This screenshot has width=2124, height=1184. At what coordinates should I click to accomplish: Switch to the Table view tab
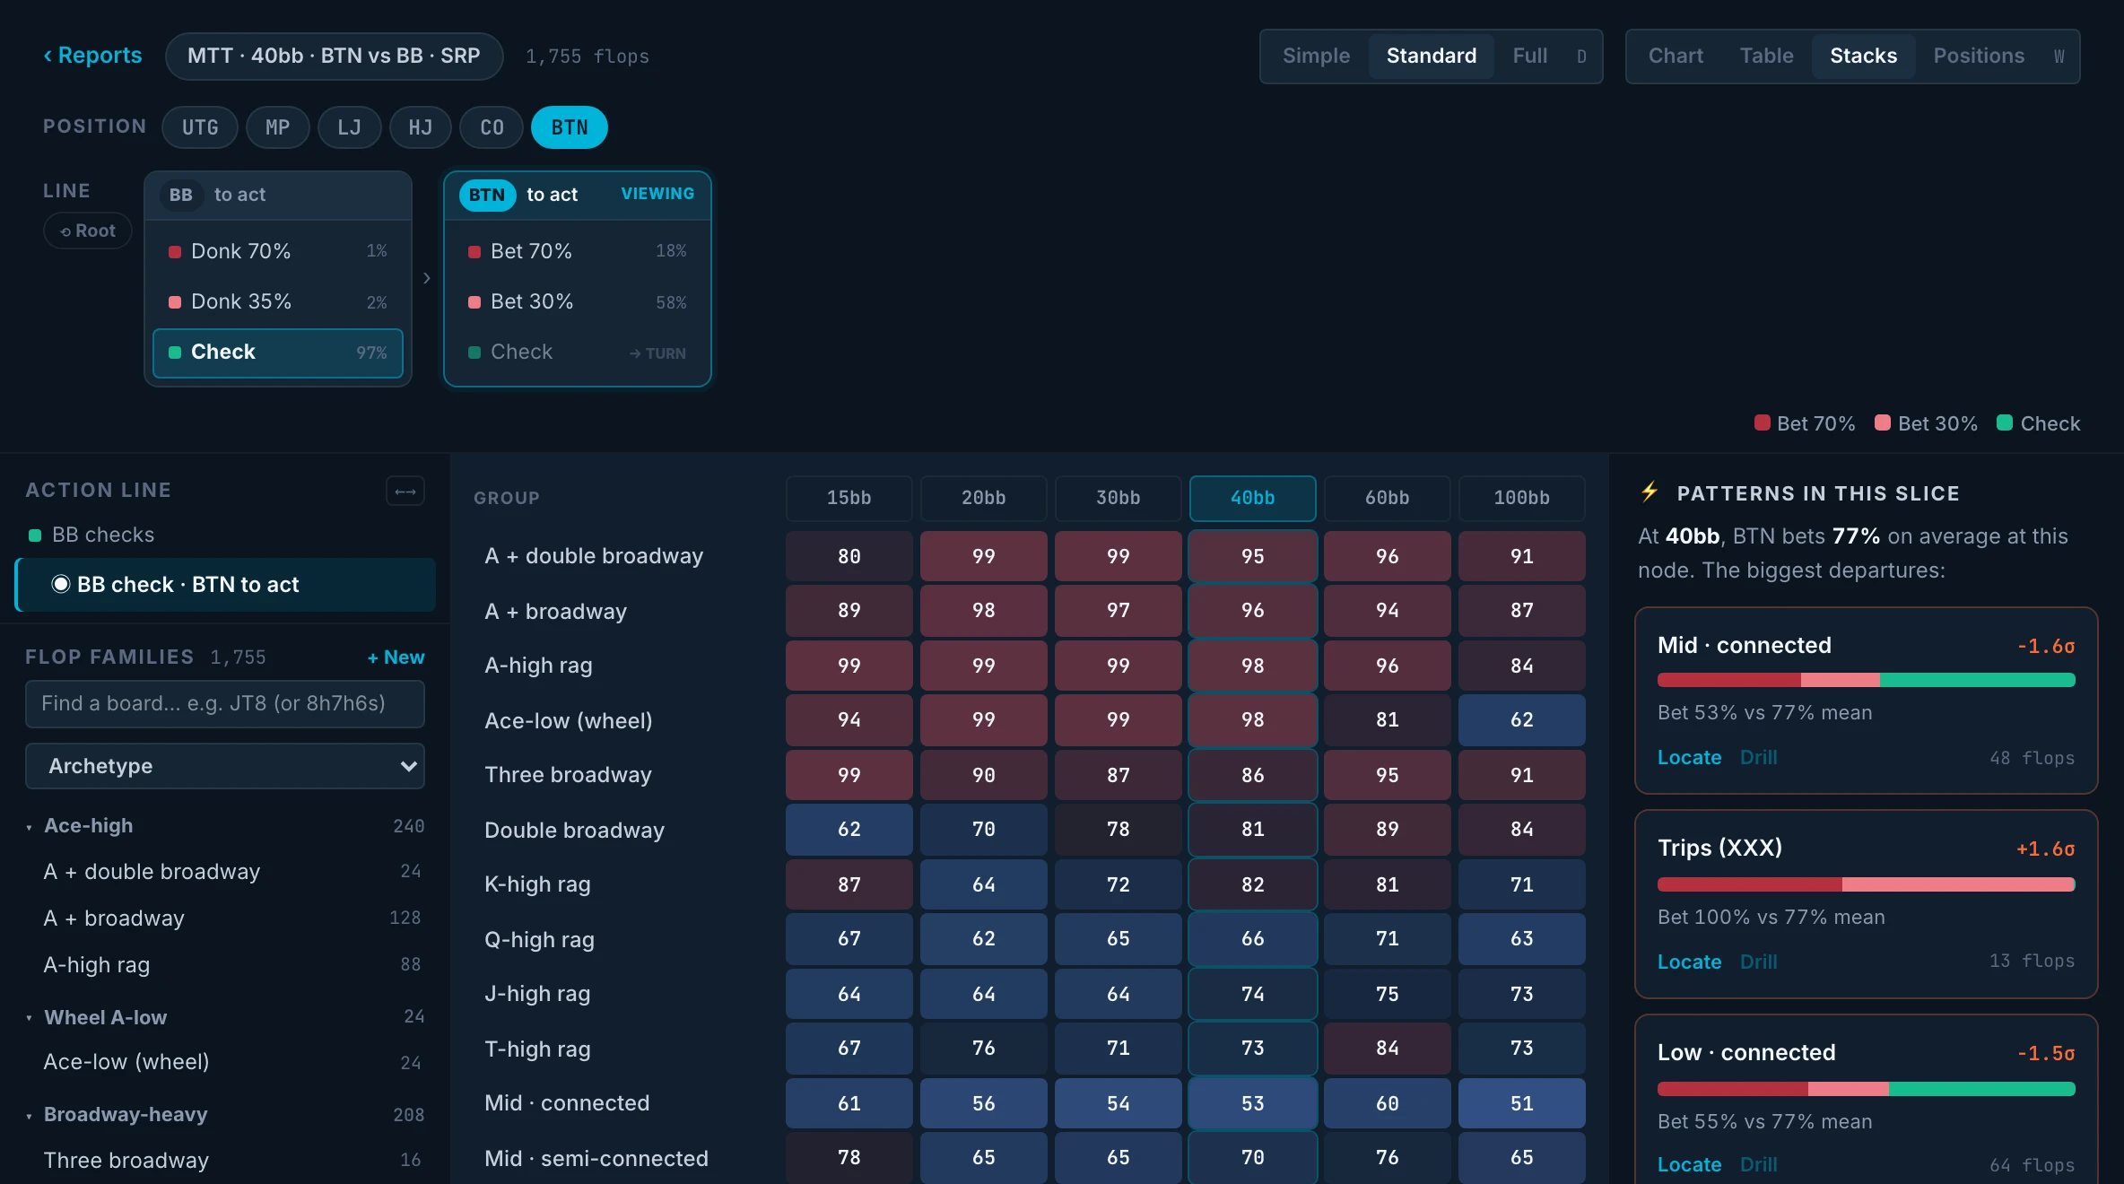tap(1766, 57)
